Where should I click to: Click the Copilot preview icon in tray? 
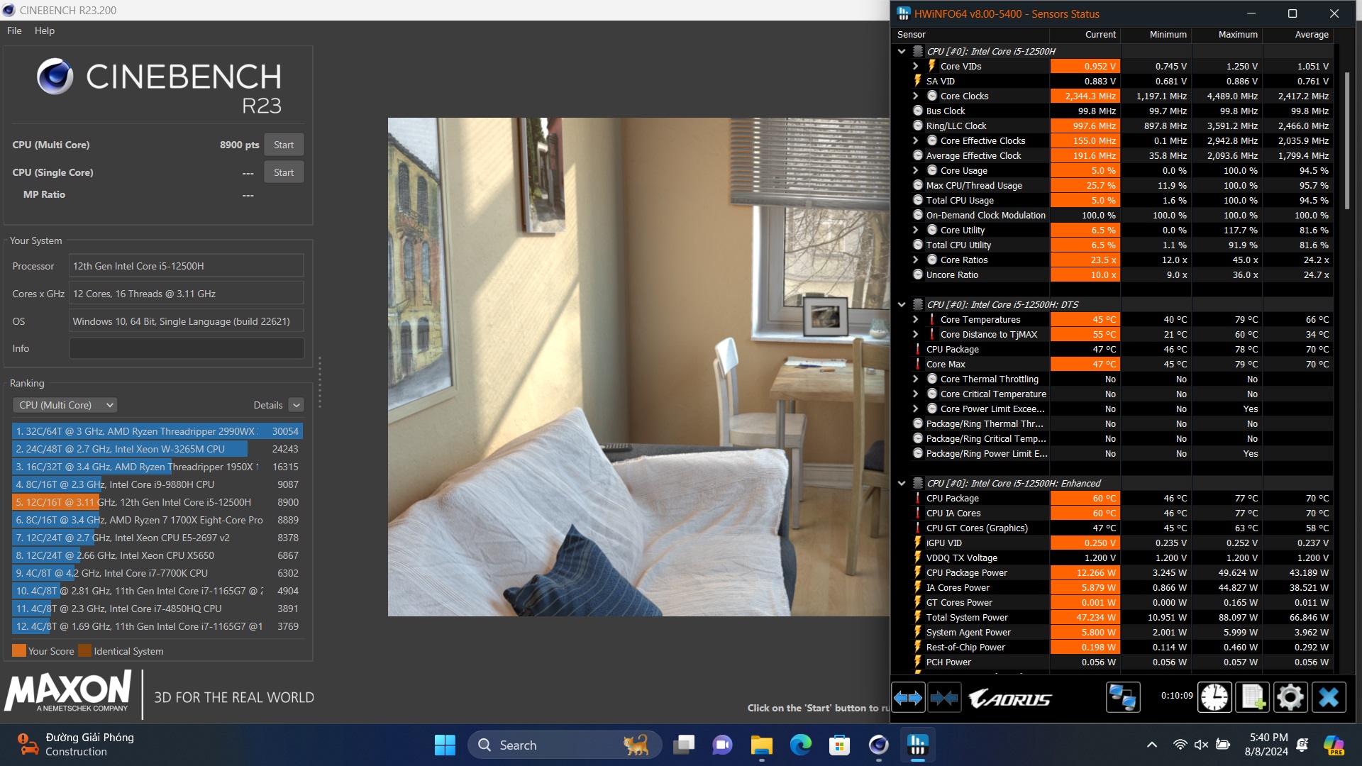coord(1334,745)
